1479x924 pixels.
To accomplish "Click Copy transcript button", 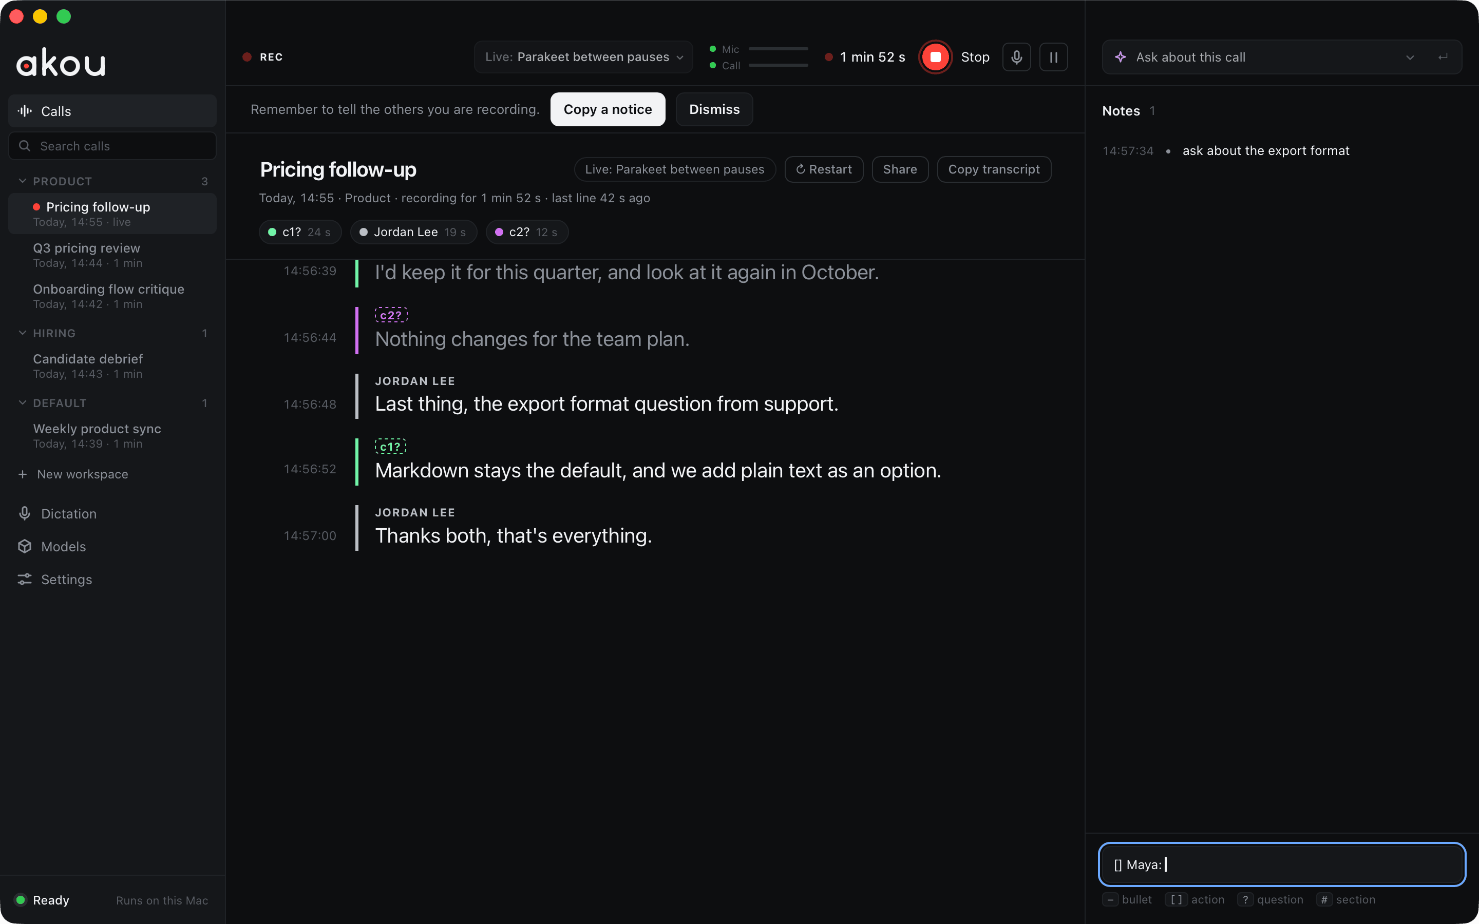I will click(994, 169).
